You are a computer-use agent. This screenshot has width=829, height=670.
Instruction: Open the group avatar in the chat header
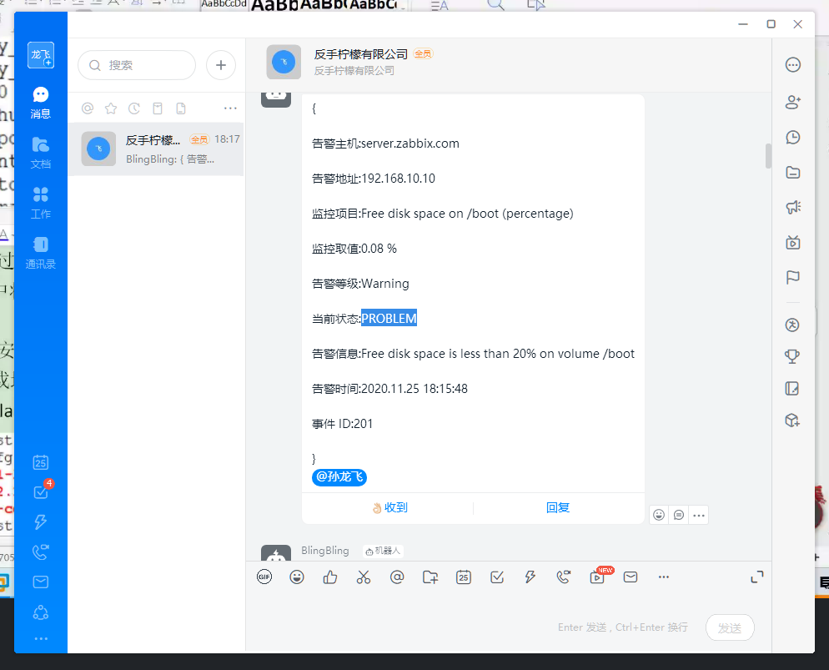(284, 62)
